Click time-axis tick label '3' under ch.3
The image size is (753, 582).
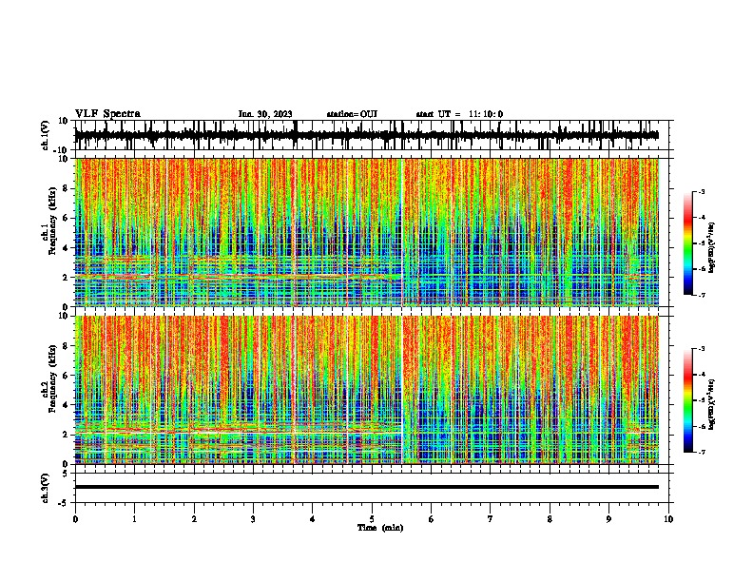pyautogui.click(x=253, y=519)
